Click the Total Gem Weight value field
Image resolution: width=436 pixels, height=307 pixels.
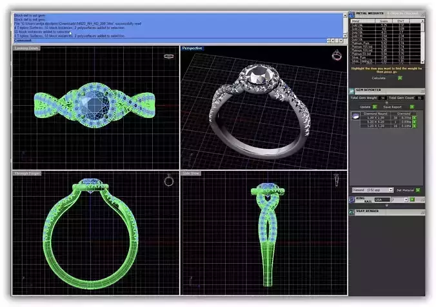(382, 98)
